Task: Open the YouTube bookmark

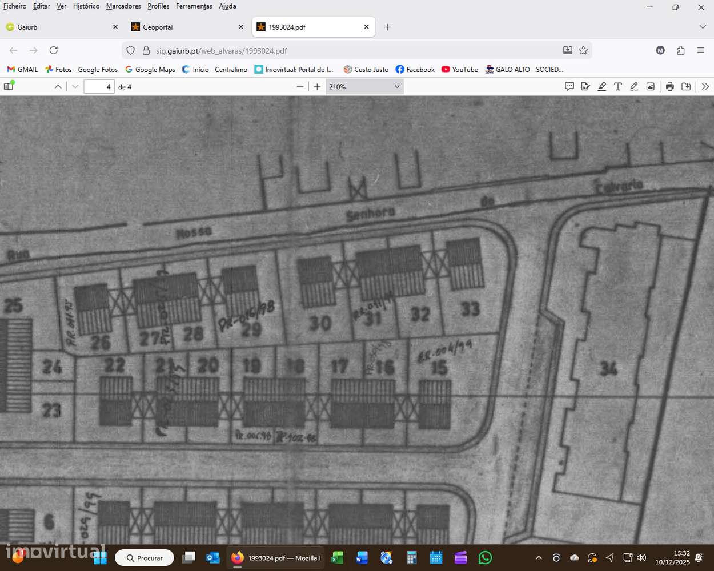Action: tap(459, 69)
